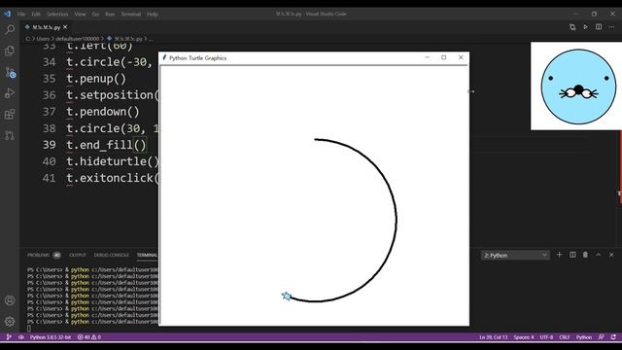Click the Split Editor Right icon
622x350 pixels.
(599, 27)
